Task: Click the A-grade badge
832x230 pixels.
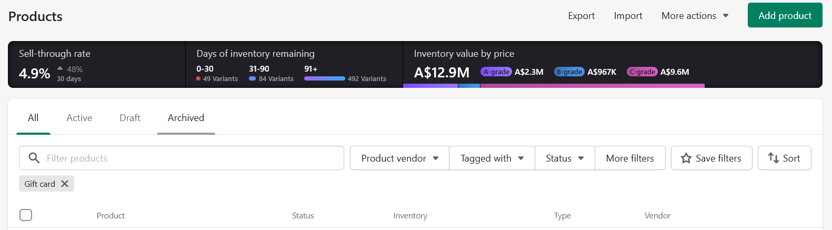Action: tap(496, 72)
